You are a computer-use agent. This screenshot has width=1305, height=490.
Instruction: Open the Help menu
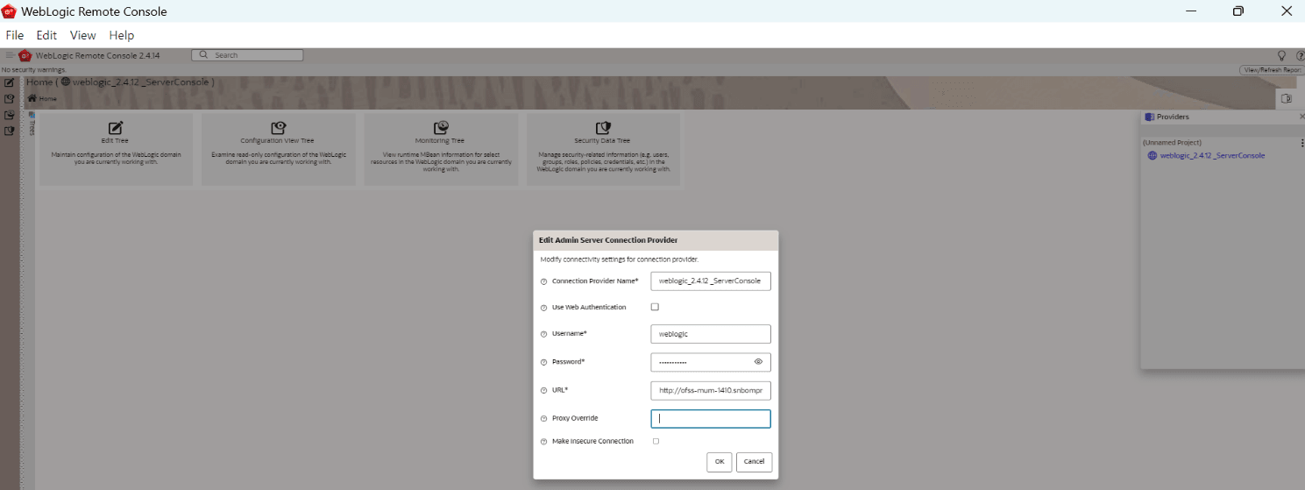[122, 35]
